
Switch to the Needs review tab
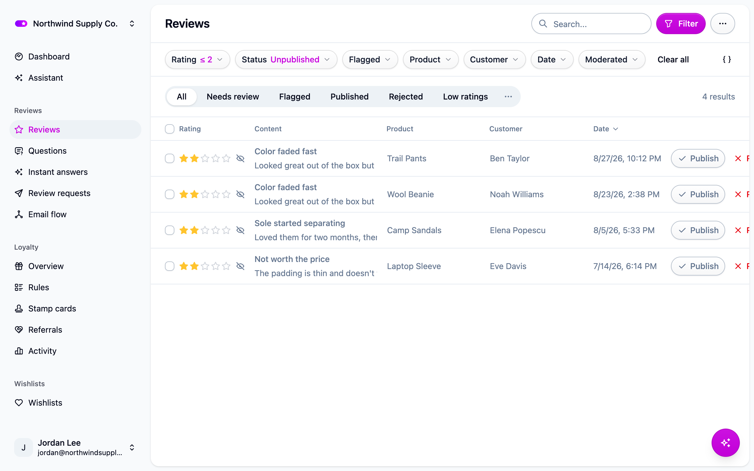(x=233, y=97)
